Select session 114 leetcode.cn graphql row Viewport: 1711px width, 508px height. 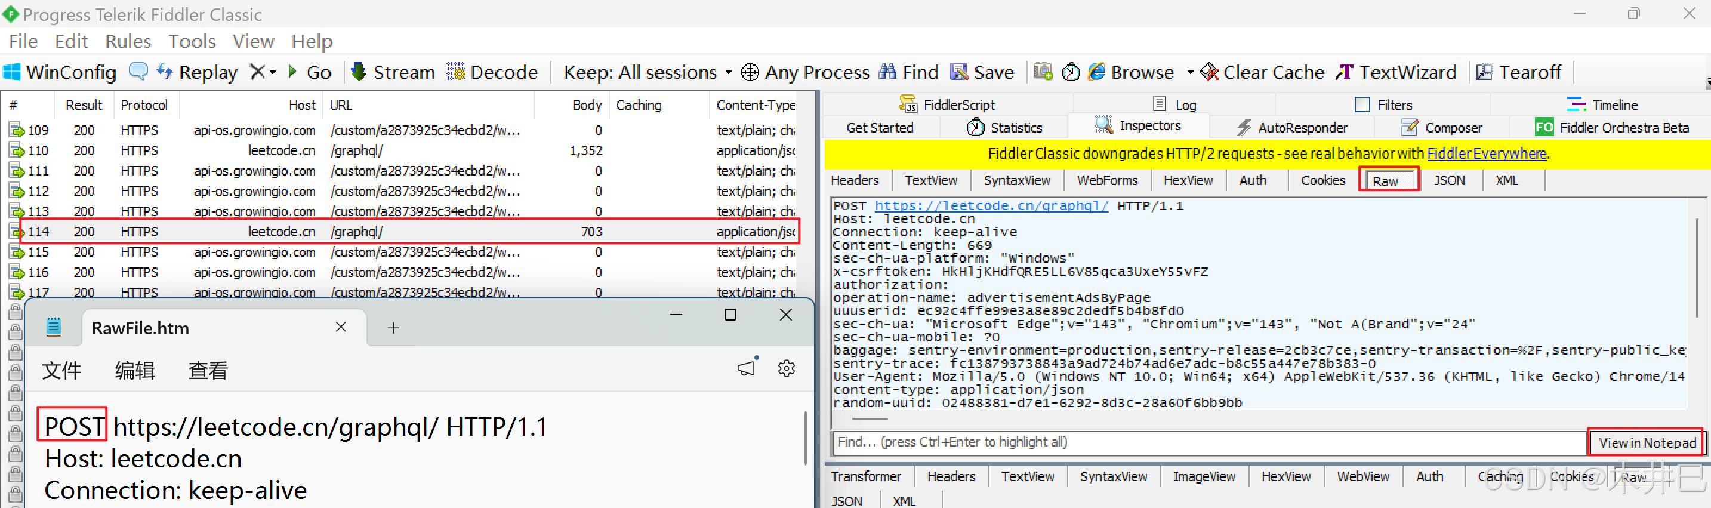(402, 231)
